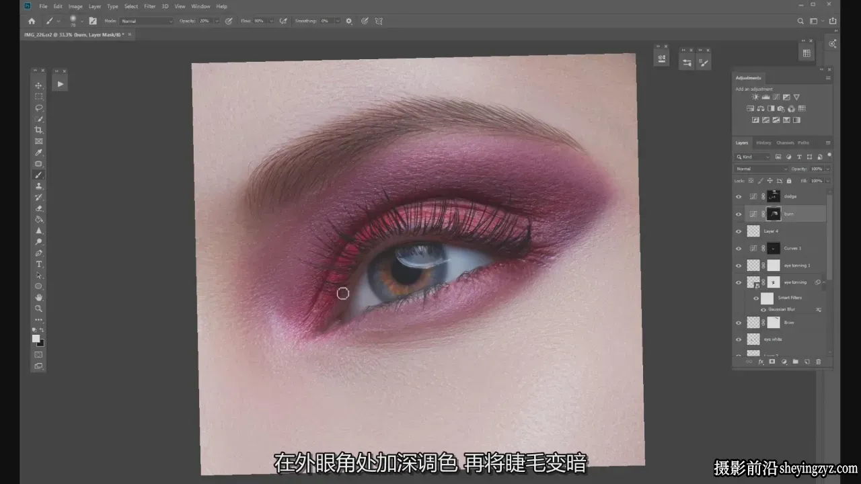The image size is (861, 484).
Task: Hide the Brow layer
Action: click(x=739, y=323)
